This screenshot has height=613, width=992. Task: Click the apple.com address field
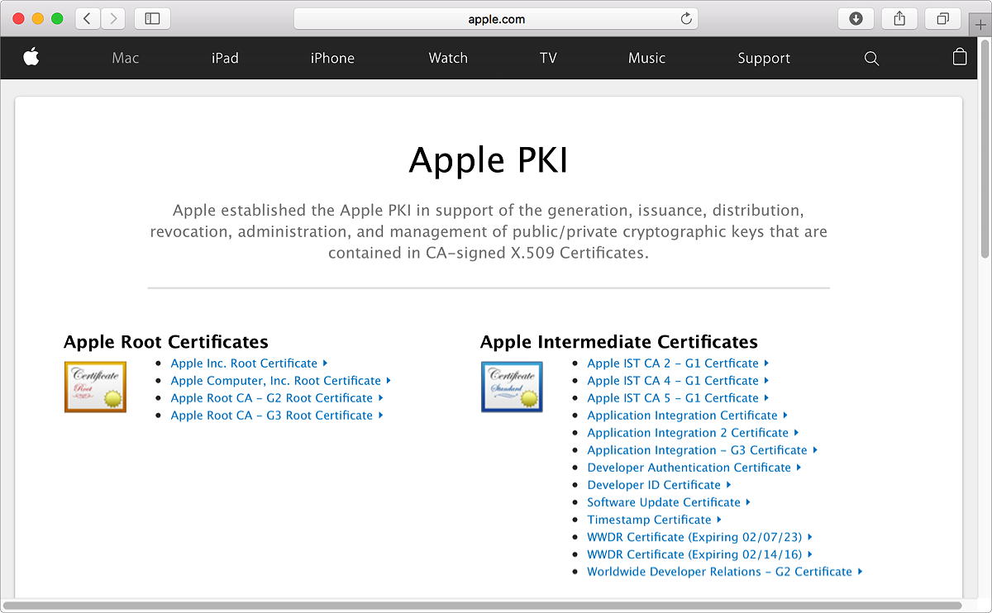pyautogui.click(x=496, y=19)
